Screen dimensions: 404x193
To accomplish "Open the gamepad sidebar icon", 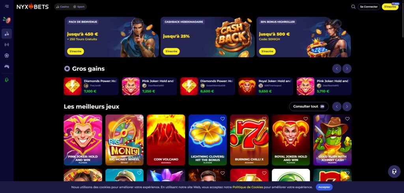I will coord(7,66).
